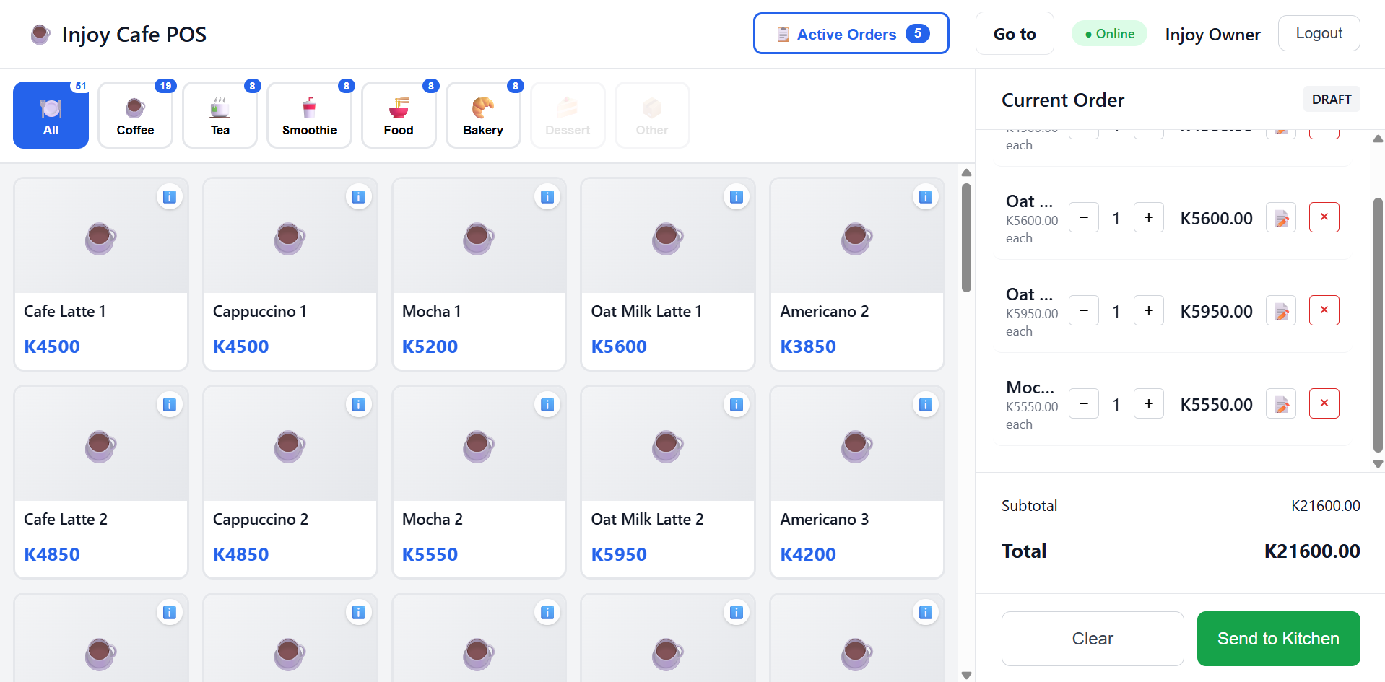Add Cafe Latte 1 to the order

pyautogui.click(x=101, y=274)
